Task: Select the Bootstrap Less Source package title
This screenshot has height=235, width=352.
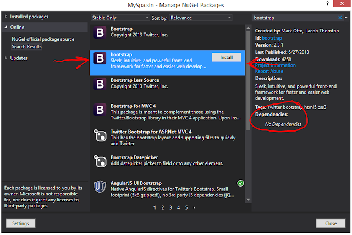Action: tap(135, 80)
